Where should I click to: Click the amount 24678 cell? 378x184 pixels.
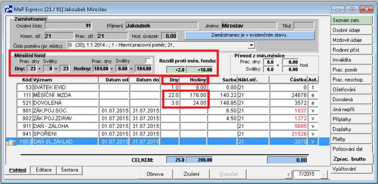tap(289, 95)
